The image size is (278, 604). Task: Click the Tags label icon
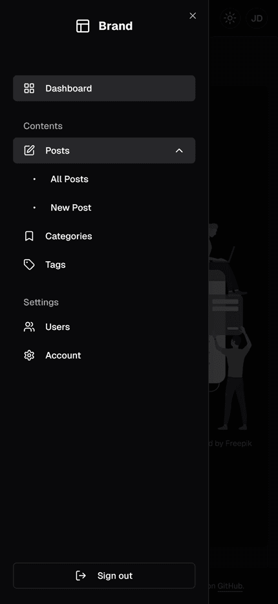point(29,264)
